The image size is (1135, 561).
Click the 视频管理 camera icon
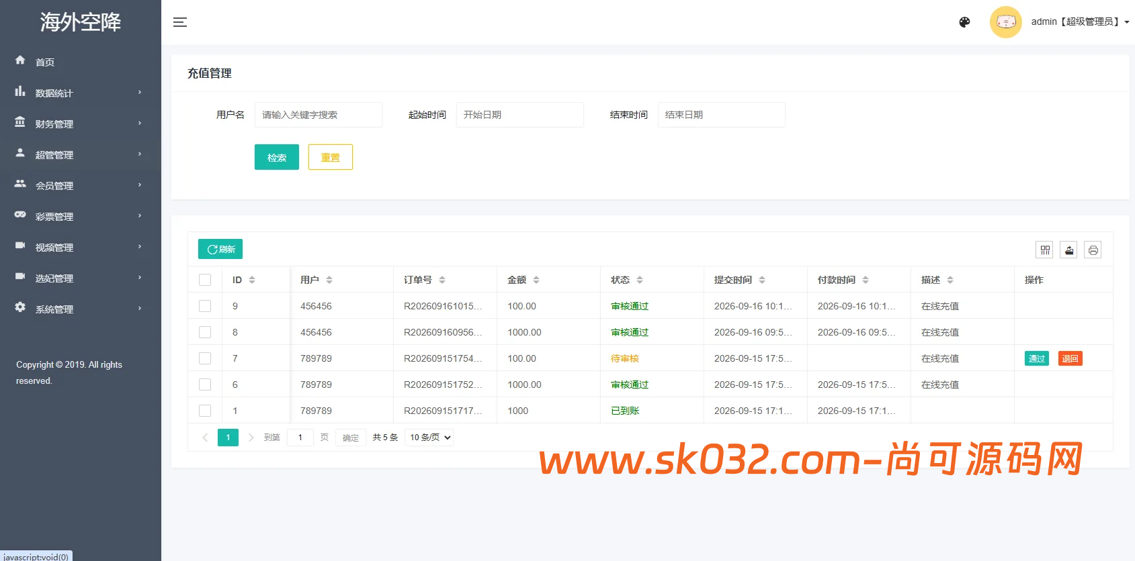(20, 246)
